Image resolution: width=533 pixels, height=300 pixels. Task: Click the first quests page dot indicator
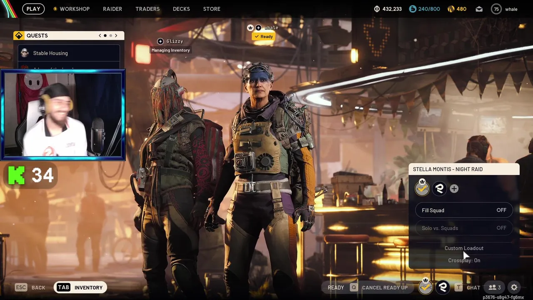[x=105, y=35]
